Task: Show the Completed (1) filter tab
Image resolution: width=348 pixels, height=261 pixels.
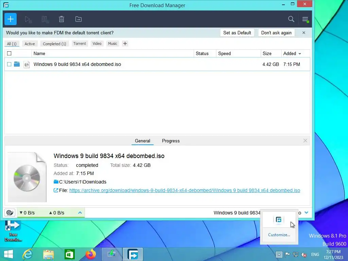Action: [x=54, y=44]
